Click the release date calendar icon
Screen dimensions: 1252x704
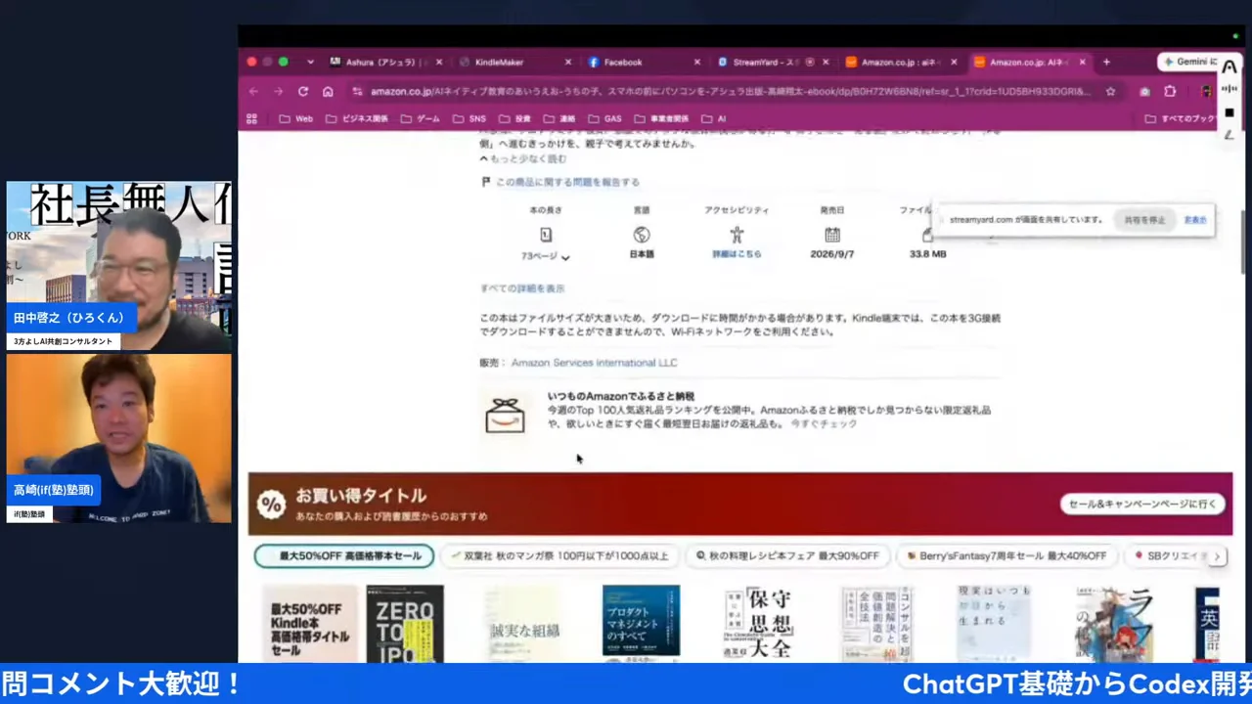832,235
